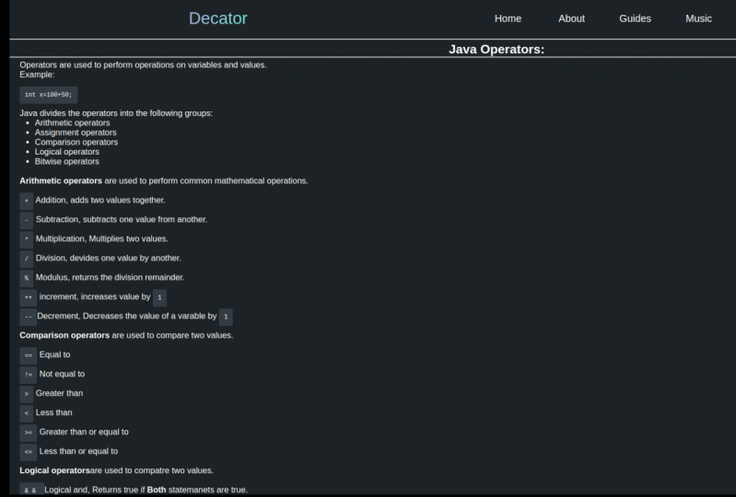Click text 'Multiplication, Multiplies two values.'
The height and width of the screenshot is (497, 736).
(102, 238)
